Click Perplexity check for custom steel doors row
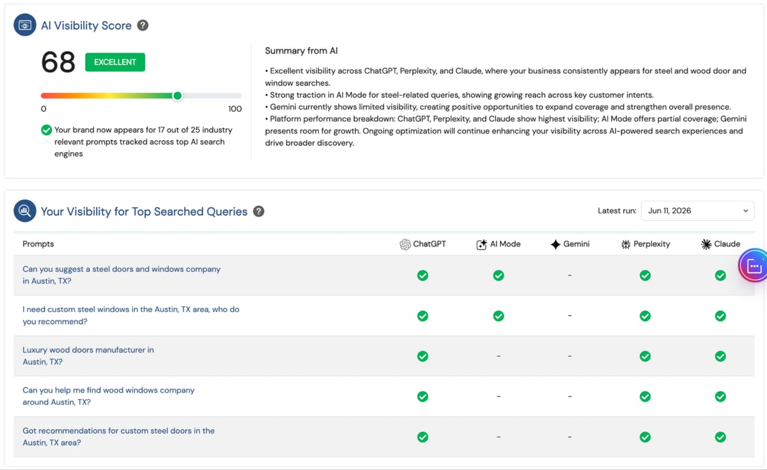 pyautogui.click(x=645, y=437)
